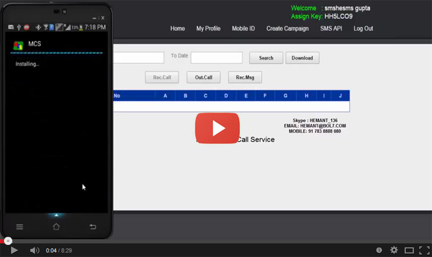
Task: Click the Watch Later clock icon
Action: 379,250
